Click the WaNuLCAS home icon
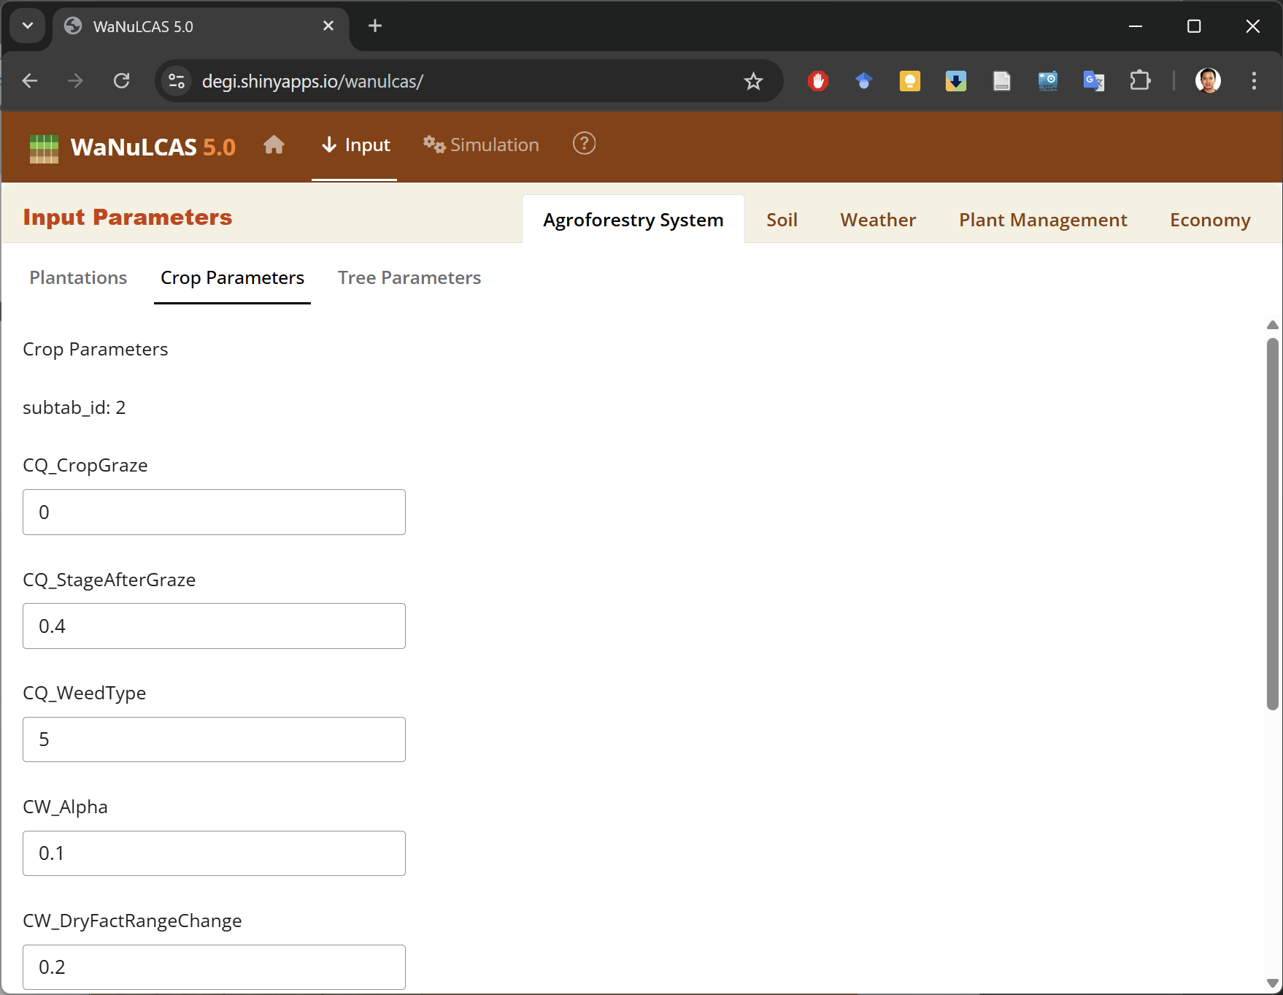The width and height of the screenshot is (1283, 995). tap(274, 145)
